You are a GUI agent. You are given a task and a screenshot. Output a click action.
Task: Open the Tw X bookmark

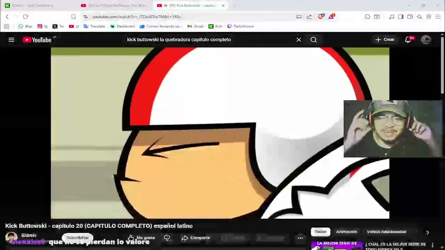tap(58, 26)
